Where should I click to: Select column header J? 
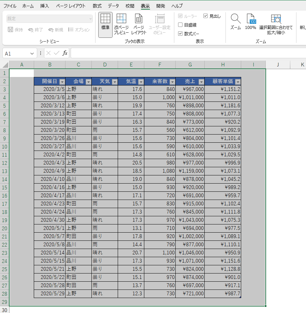pos(278,65)
